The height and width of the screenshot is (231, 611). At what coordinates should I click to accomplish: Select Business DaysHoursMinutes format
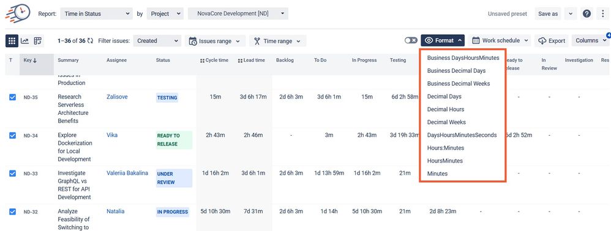click(x=463, y=58)
